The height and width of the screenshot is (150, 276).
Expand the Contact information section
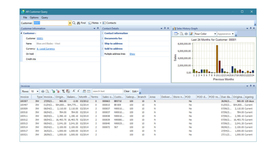pos(102,33)
